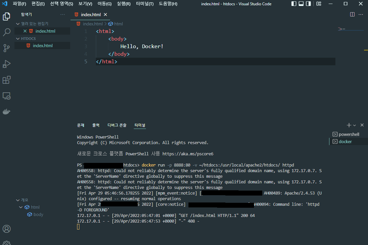Open the Terminal menu
368x245 pixels.
click(145, 4)
